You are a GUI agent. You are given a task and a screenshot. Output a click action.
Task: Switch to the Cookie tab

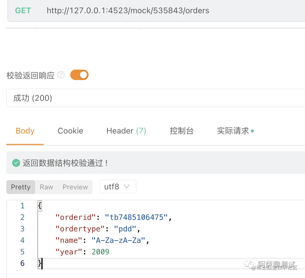point(70,131)
